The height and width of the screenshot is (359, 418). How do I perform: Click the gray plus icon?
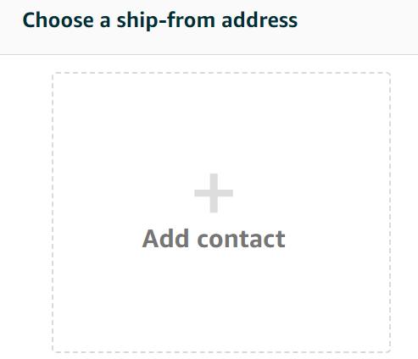click(x=214, y=193)
